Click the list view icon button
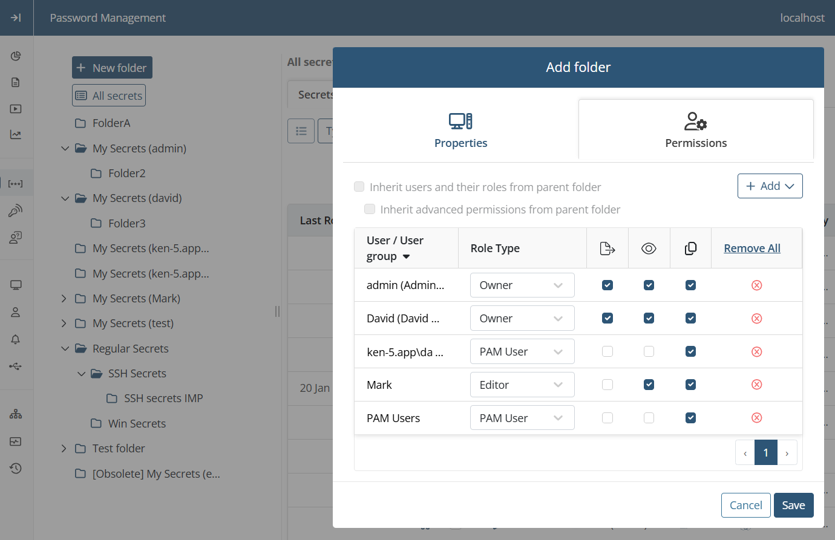 pyautogui.click(x=301, y=131)
